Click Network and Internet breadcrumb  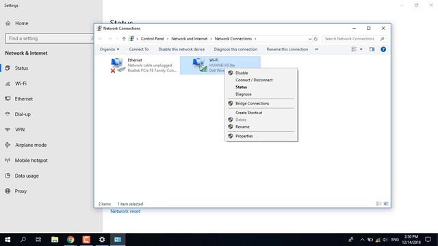click(190, 39)
